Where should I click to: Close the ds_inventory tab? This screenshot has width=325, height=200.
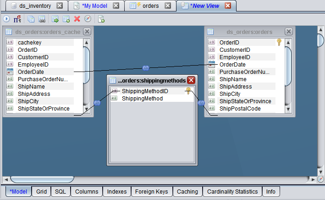pos(60,6)
